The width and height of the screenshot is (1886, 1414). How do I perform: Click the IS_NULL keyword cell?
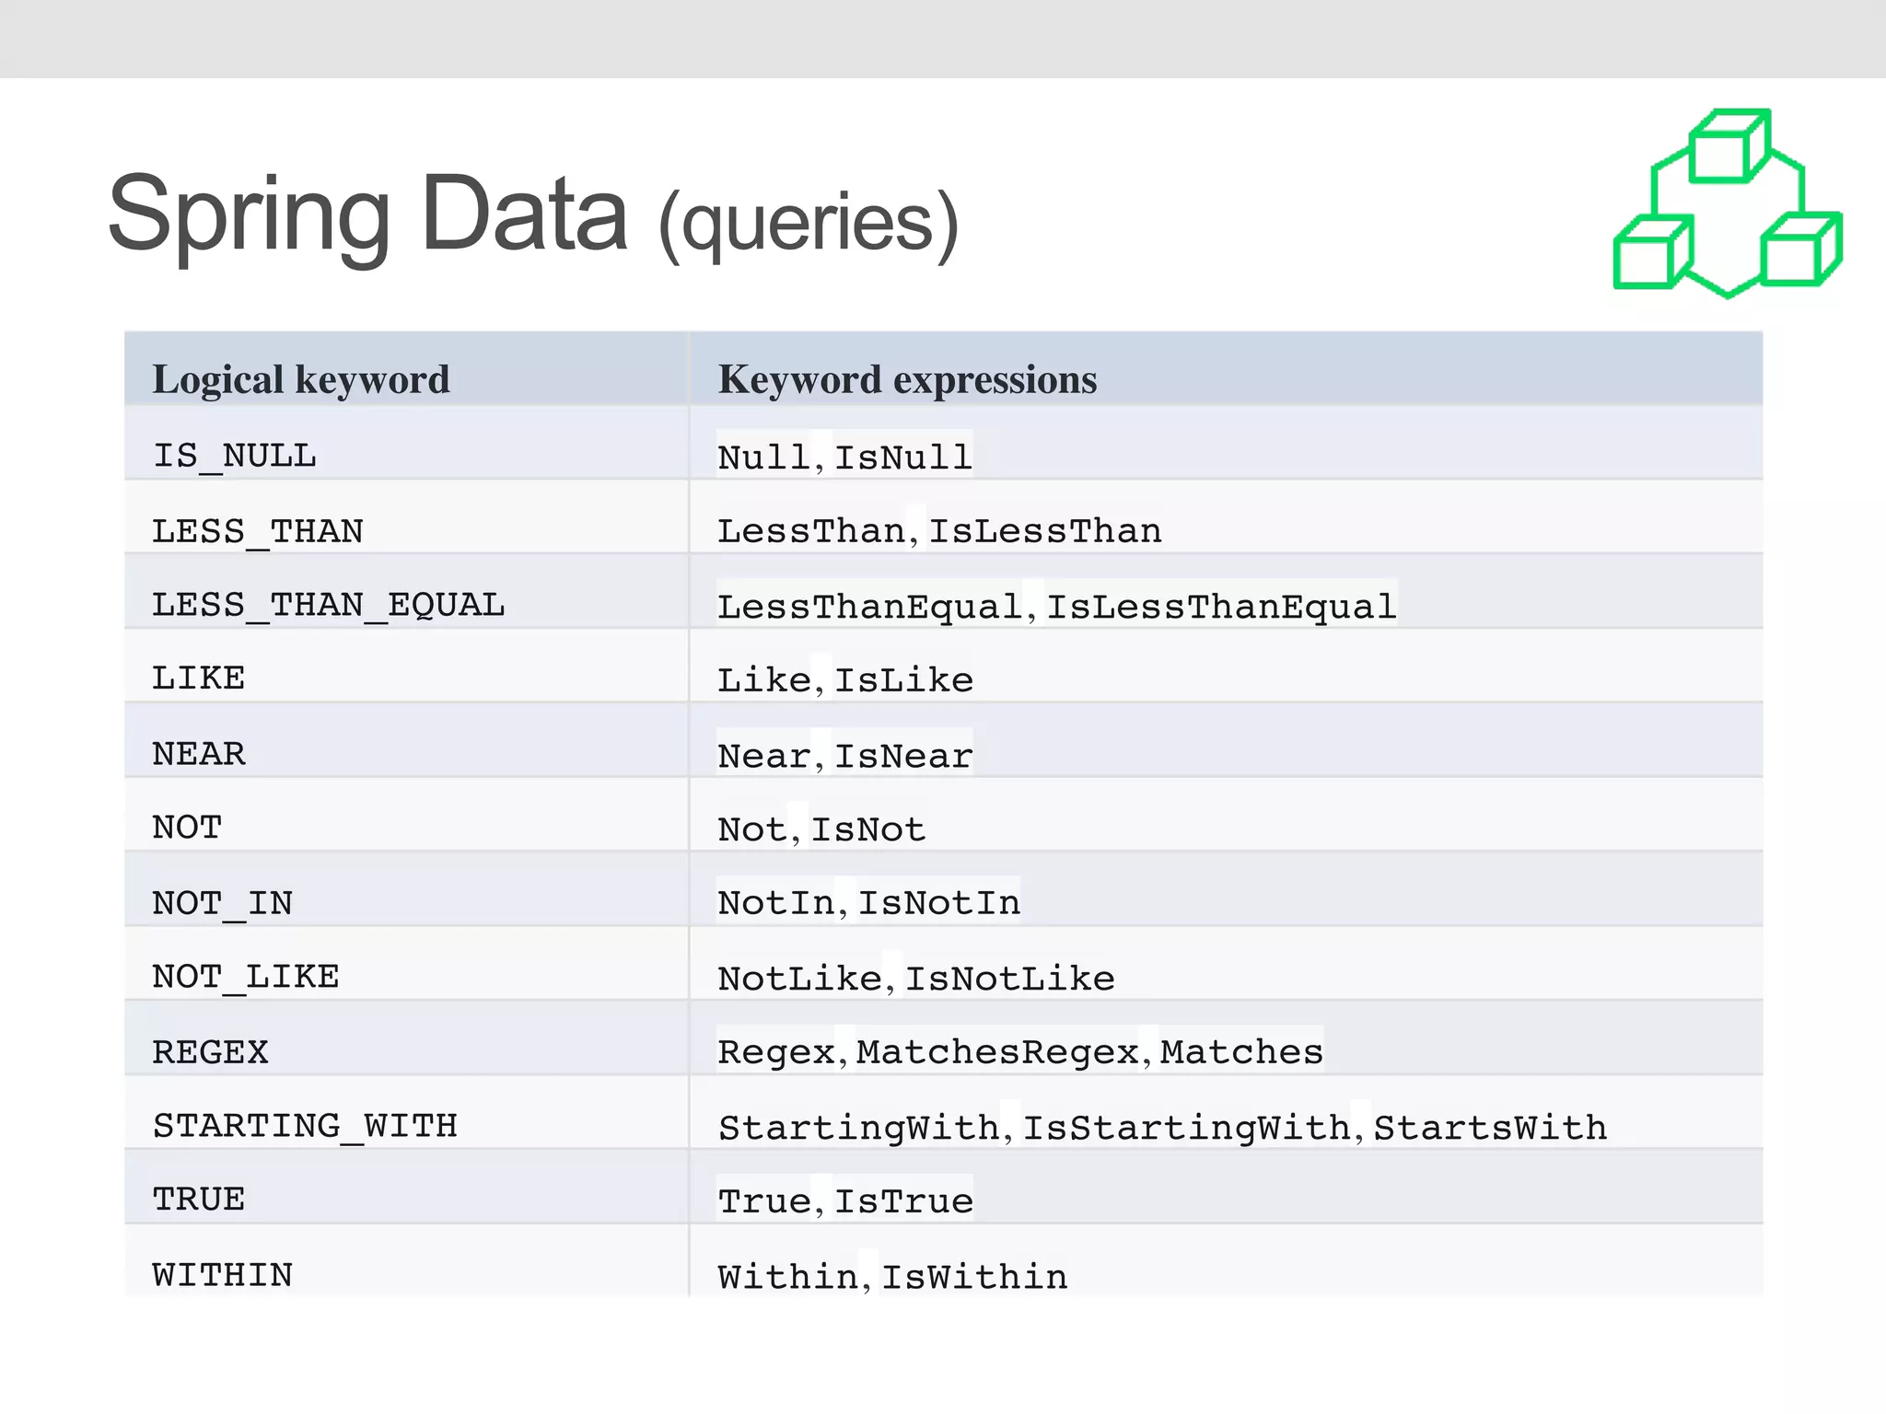(x=407, y=444)
